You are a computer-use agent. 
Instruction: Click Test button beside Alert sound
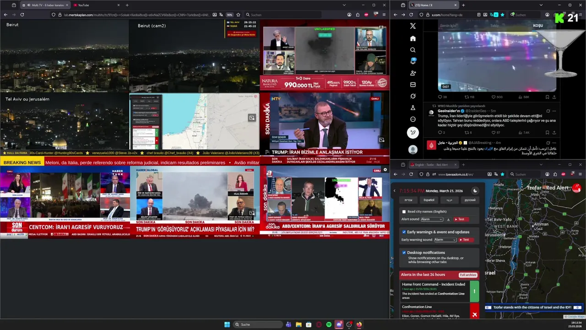click(461, 220)
